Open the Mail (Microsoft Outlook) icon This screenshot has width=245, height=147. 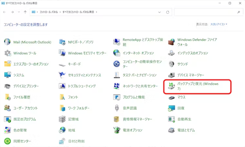[7, 42]
